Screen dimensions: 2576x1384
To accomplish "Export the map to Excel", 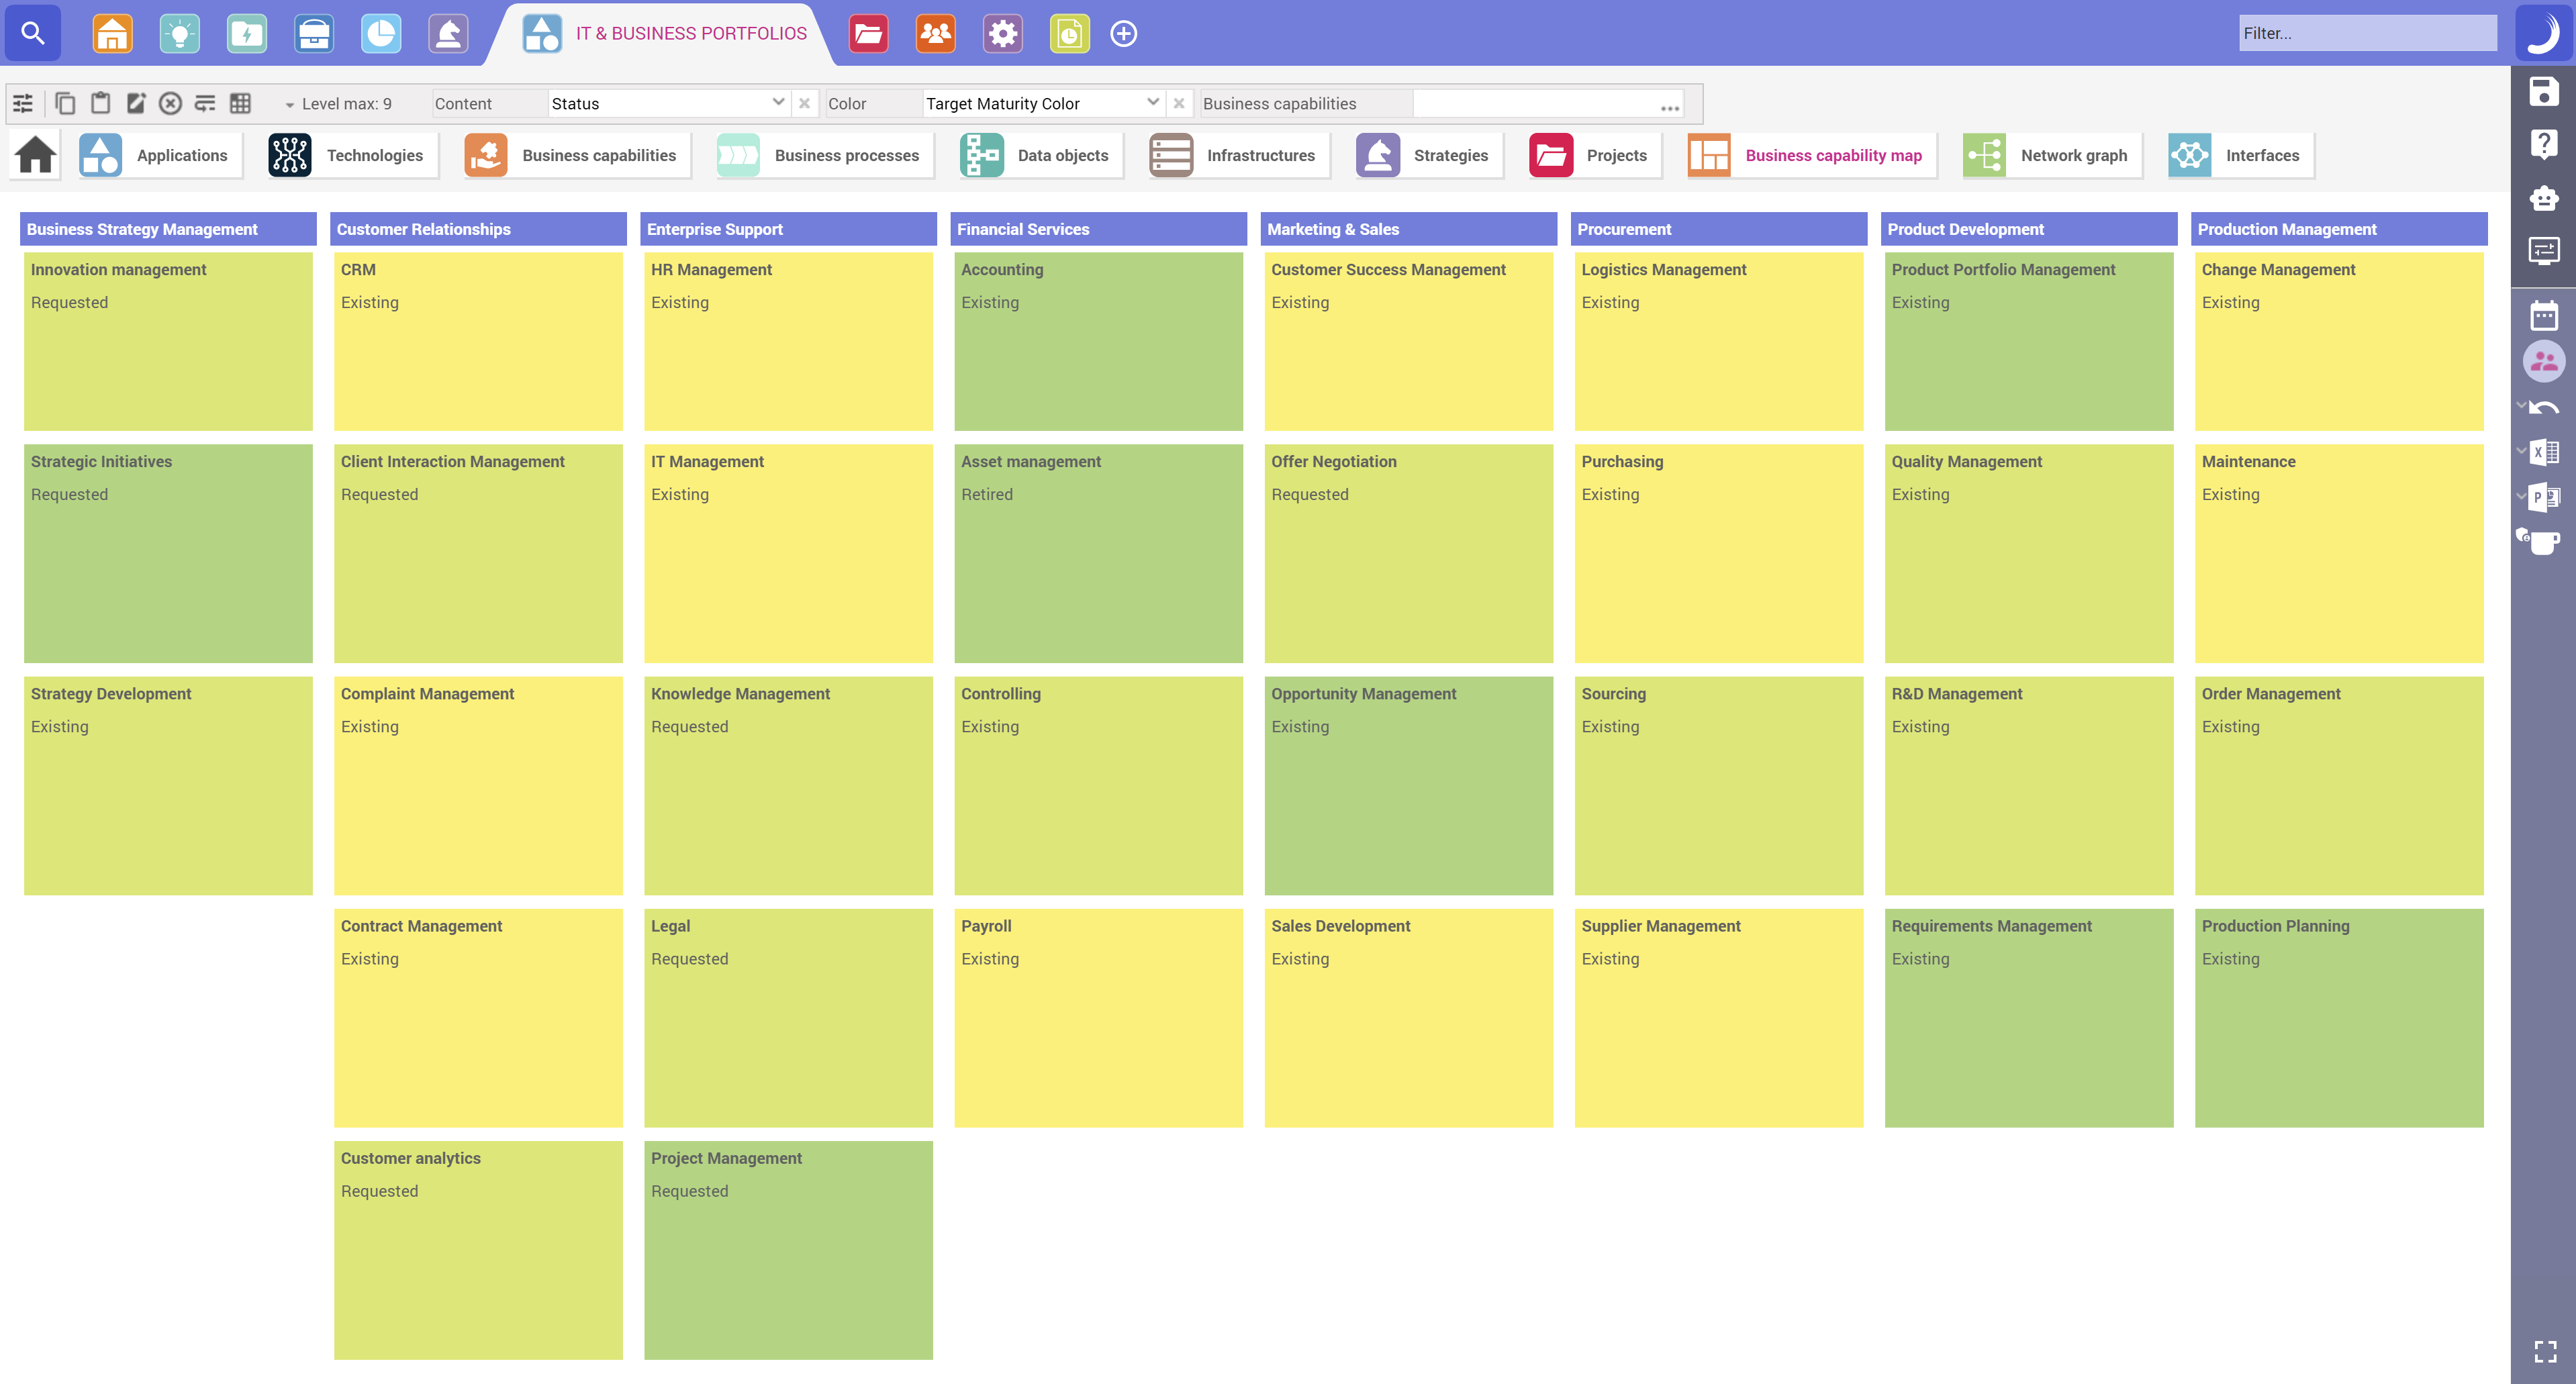I will coord(2545,452).
